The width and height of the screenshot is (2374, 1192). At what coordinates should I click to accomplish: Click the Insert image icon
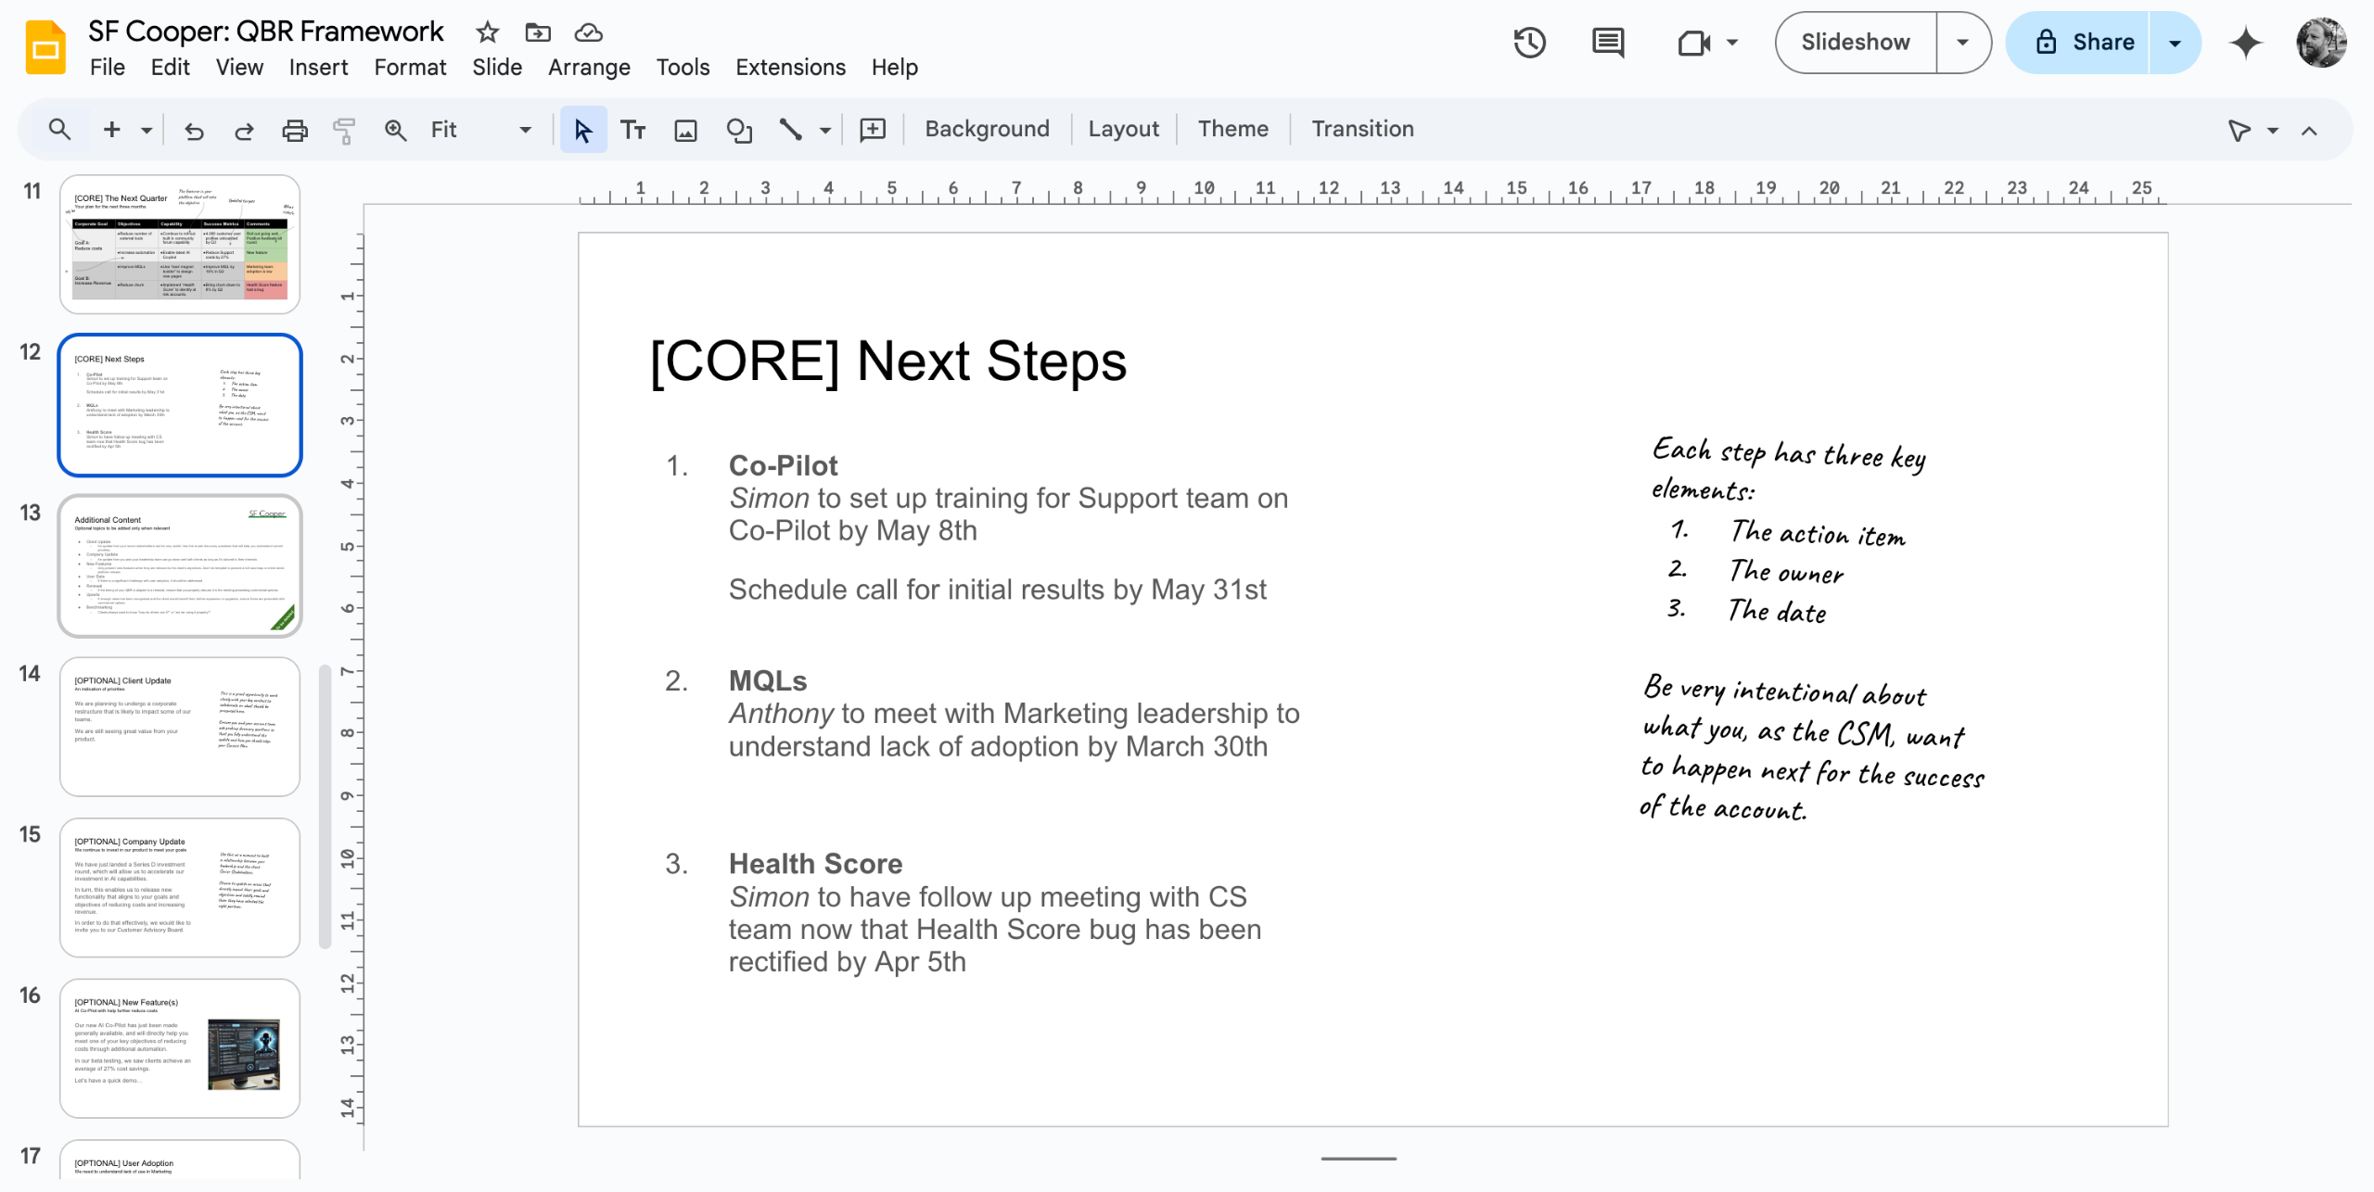click(x=685, y=131)
